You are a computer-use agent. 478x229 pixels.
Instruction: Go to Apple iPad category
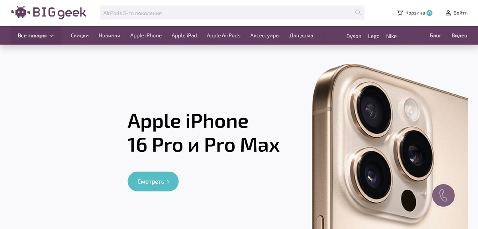pos(184,35)
